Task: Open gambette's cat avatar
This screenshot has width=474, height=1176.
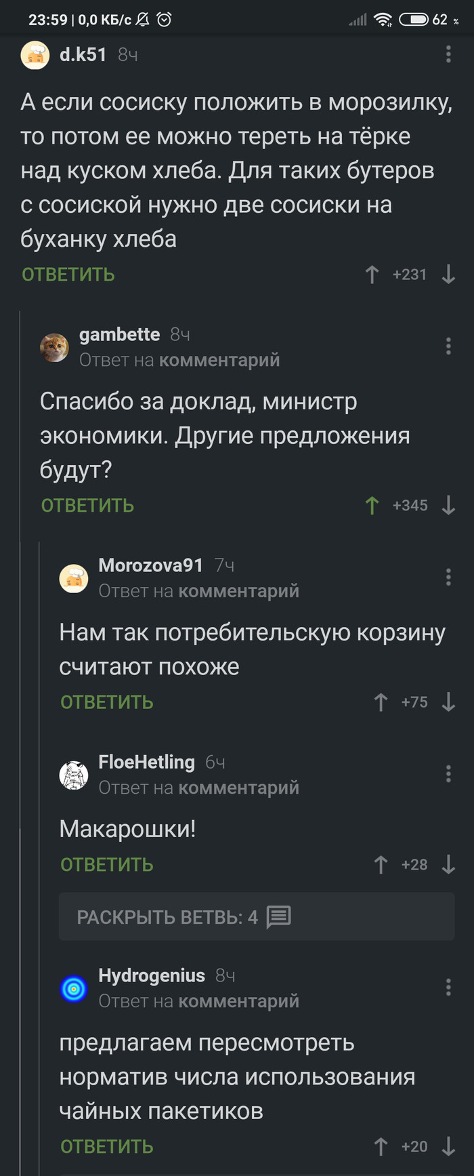Action: [54, 347]
